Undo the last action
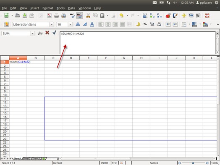 (121, 15)
